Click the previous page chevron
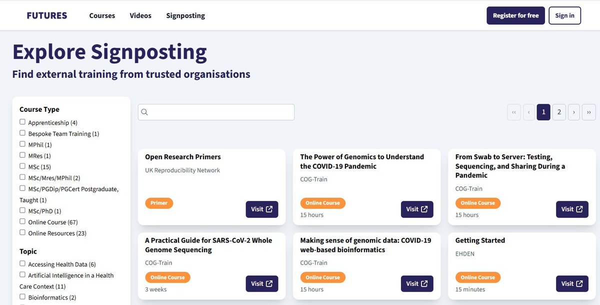 click(529, 112)
